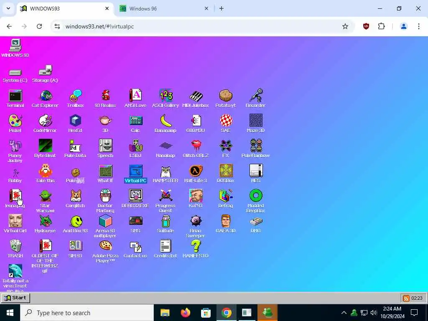Open the Recorder microphone icon
This screenshot has height=321, width=428.
255,98
